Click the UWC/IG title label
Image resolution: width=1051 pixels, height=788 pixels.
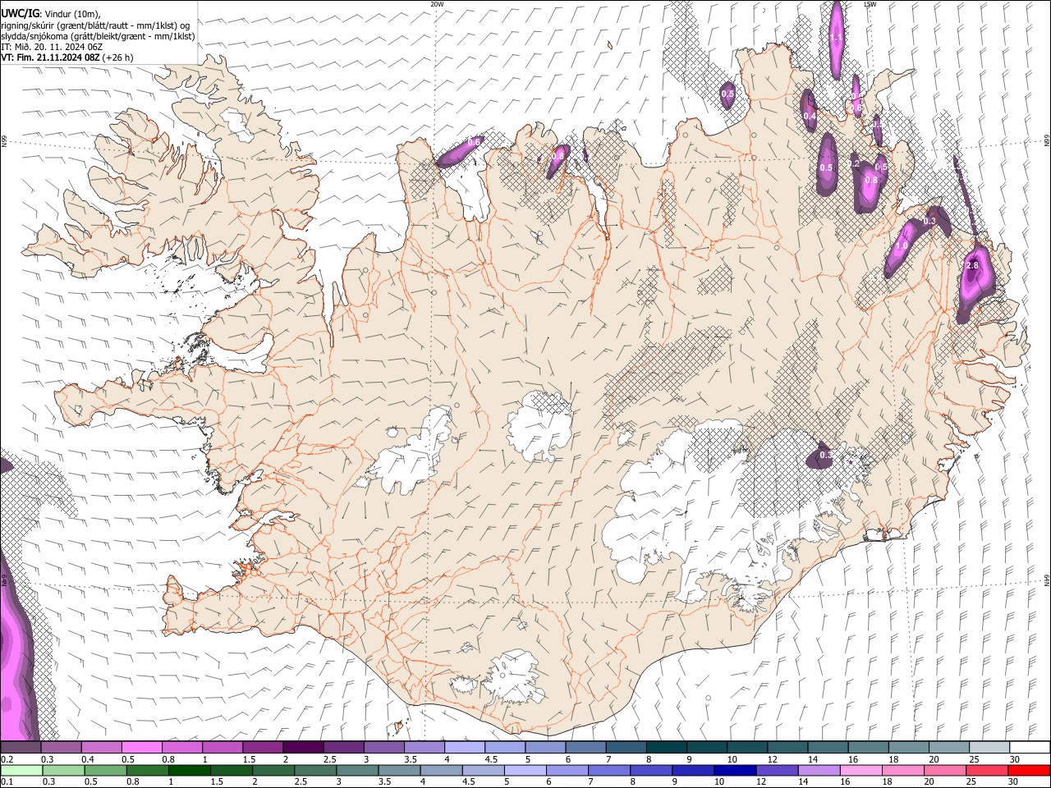[x=20, y=12]
